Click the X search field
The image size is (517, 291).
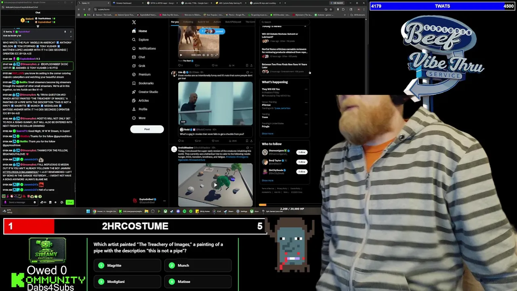pyautogui.click(x=285, y=22)
